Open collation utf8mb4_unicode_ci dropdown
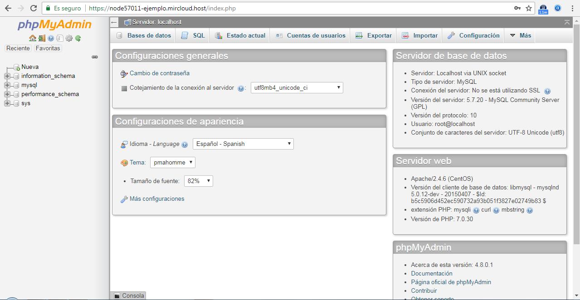Viewport: 580px width, 300px height. (297, 88)
